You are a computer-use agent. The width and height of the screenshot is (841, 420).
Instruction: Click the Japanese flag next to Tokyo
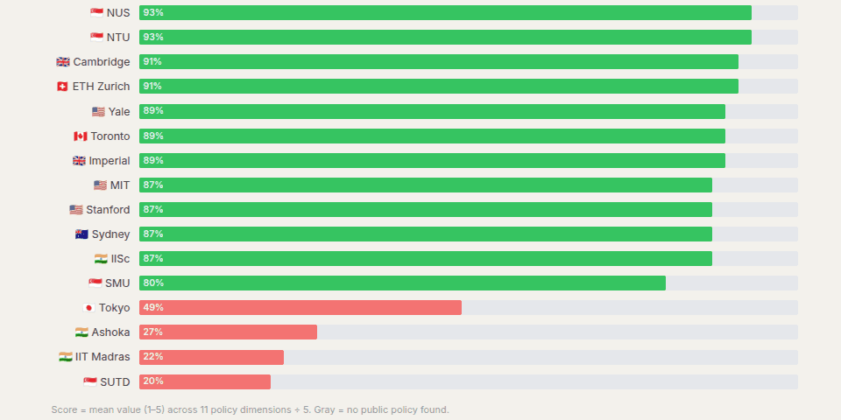coord(88,308)
